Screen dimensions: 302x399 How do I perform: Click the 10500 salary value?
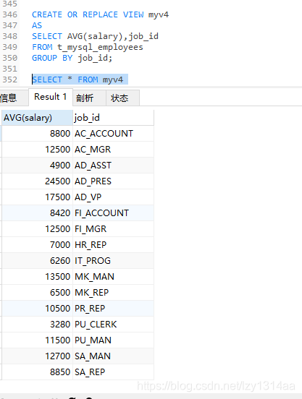coord(37,309)
